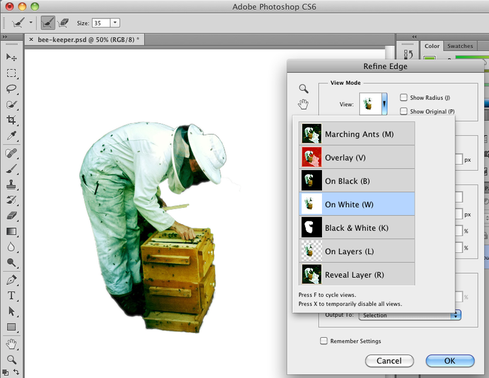489x378 pixels.
Task: Open the Size dropdown arrow
Action: pyautogui.click(x=115, y=23)
